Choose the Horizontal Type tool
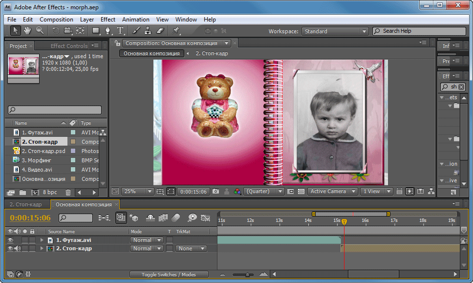The height and width of the screenshot is (283, 473). [x=120, y=31]
